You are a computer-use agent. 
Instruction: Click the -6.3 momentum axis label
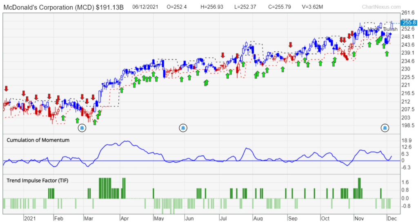[x=407, y=168]
